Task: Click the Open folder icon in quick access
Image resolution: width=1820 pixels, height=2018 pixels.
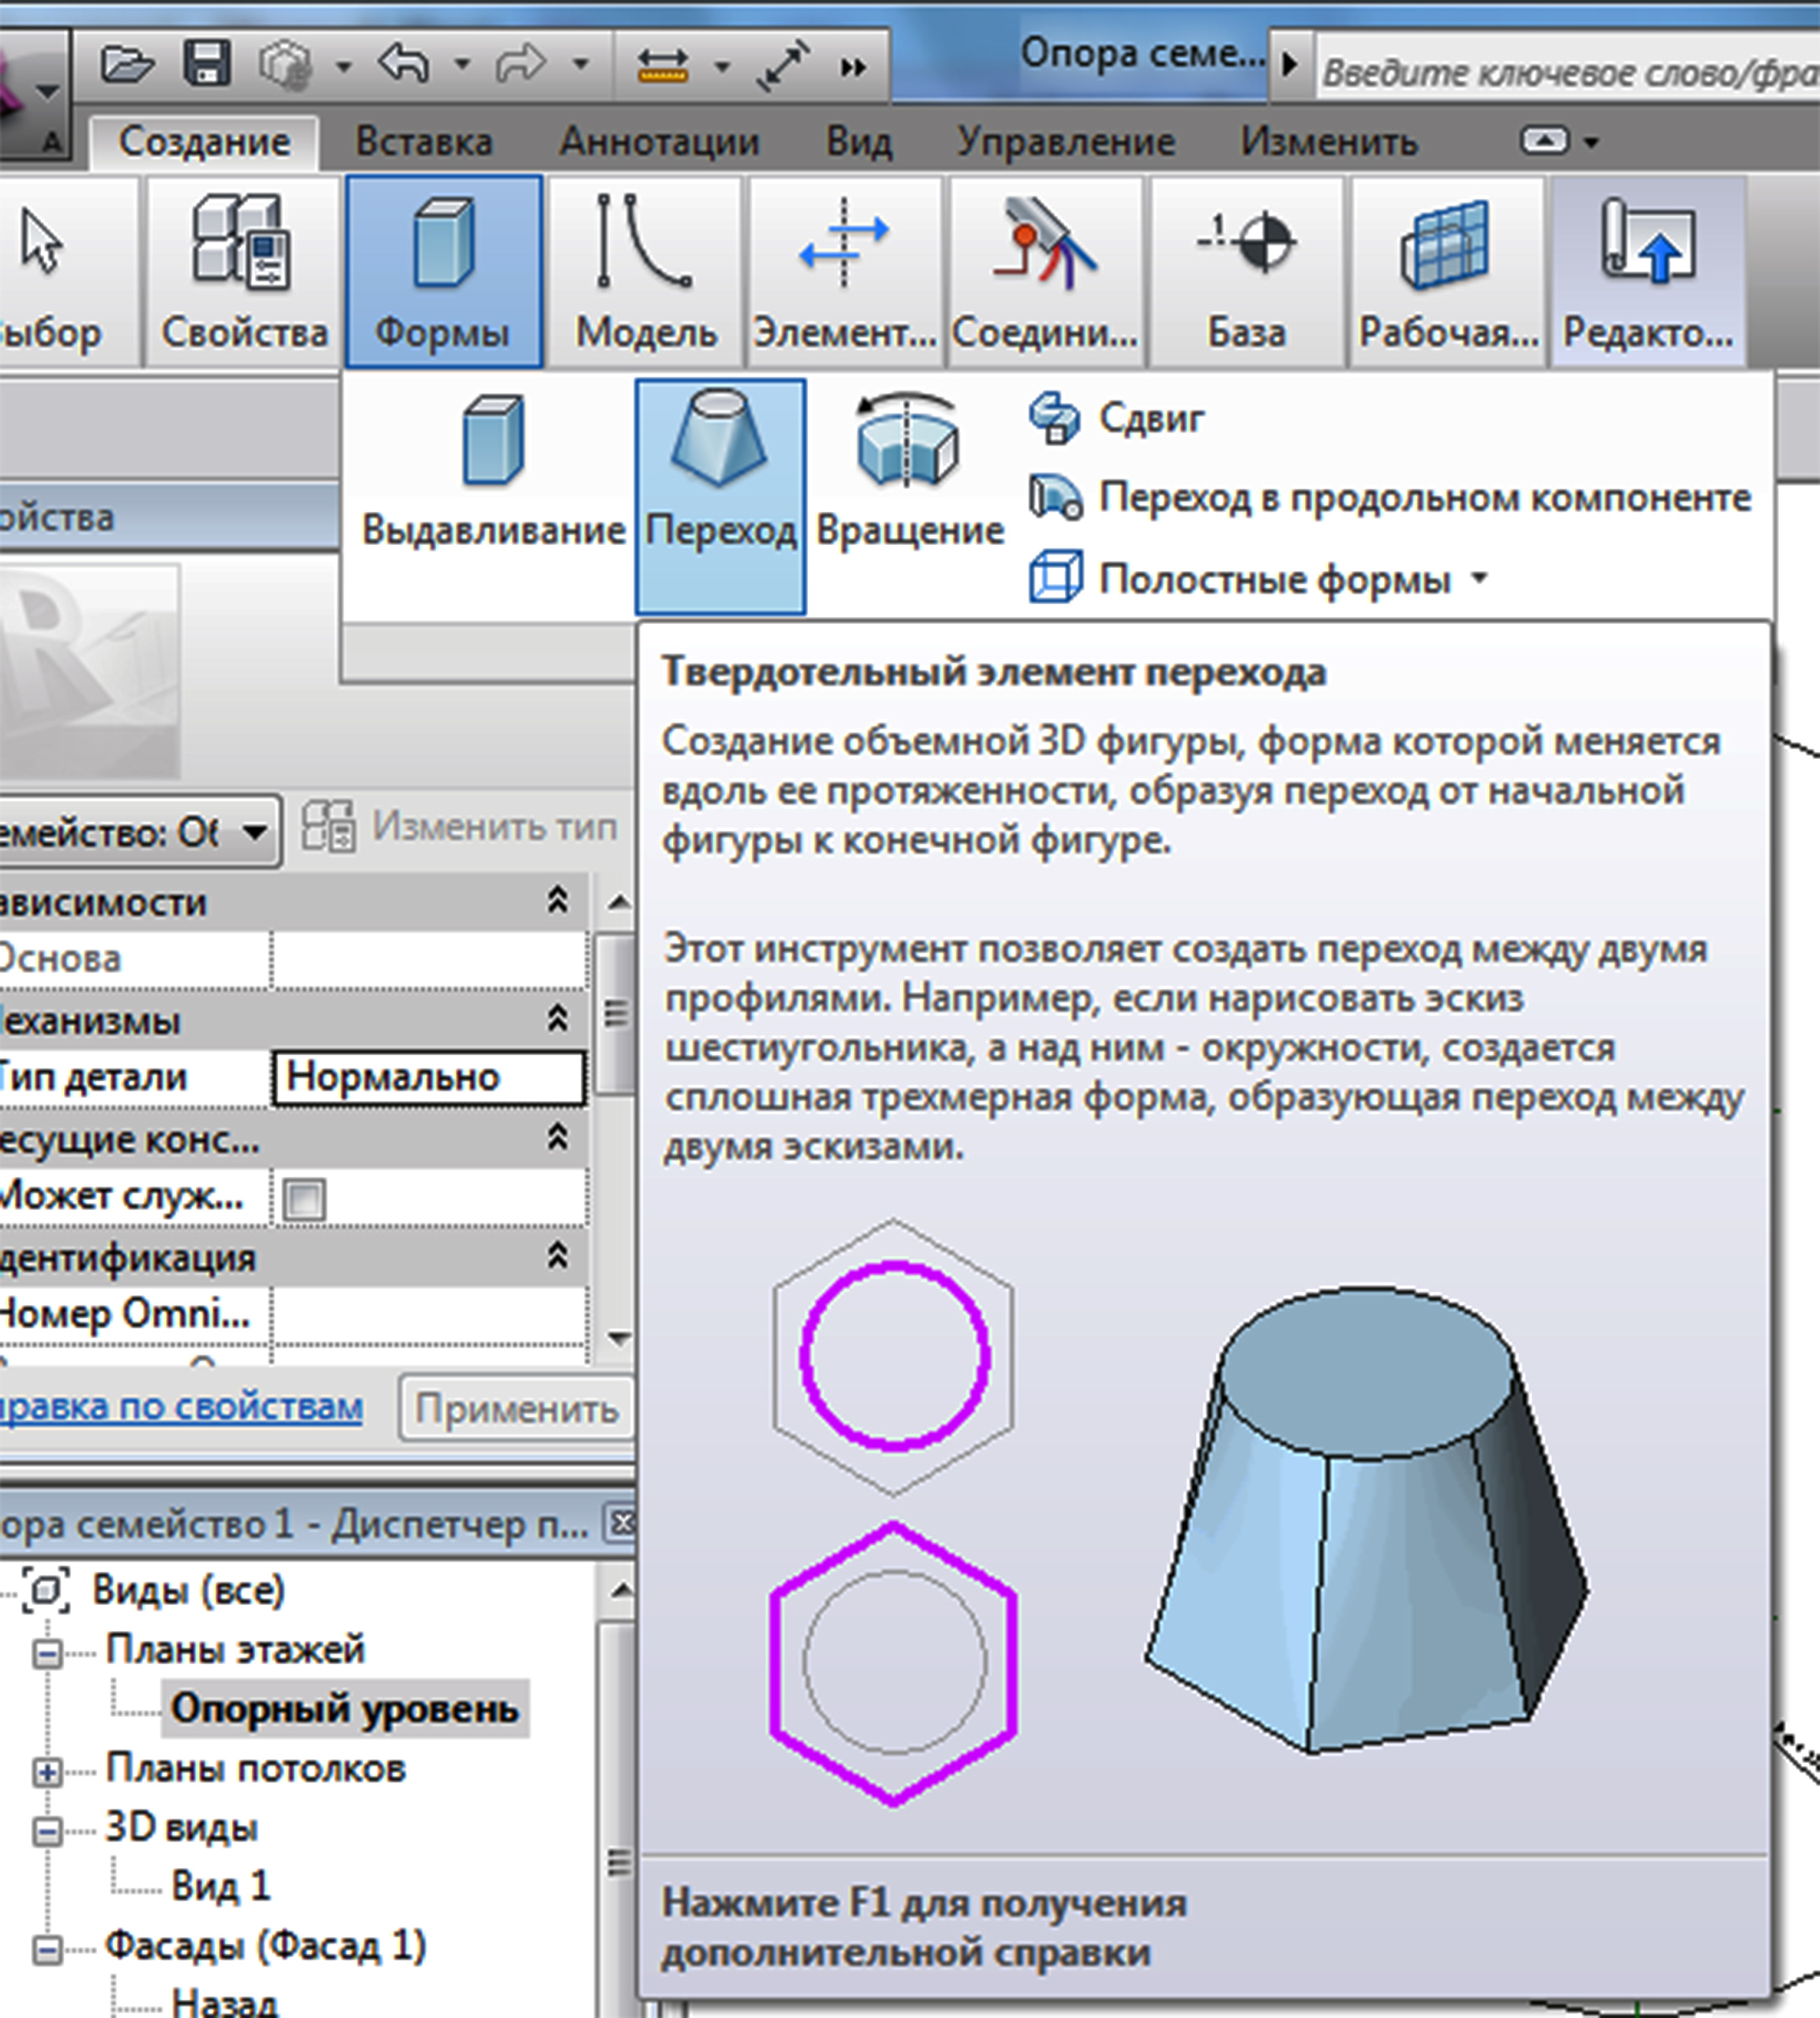Action: (126, 65)
